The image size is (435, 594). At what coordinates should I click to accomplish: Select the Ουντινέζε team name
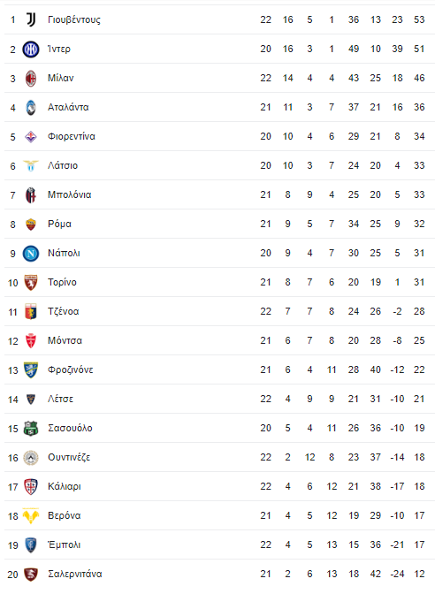coord(69,457)
